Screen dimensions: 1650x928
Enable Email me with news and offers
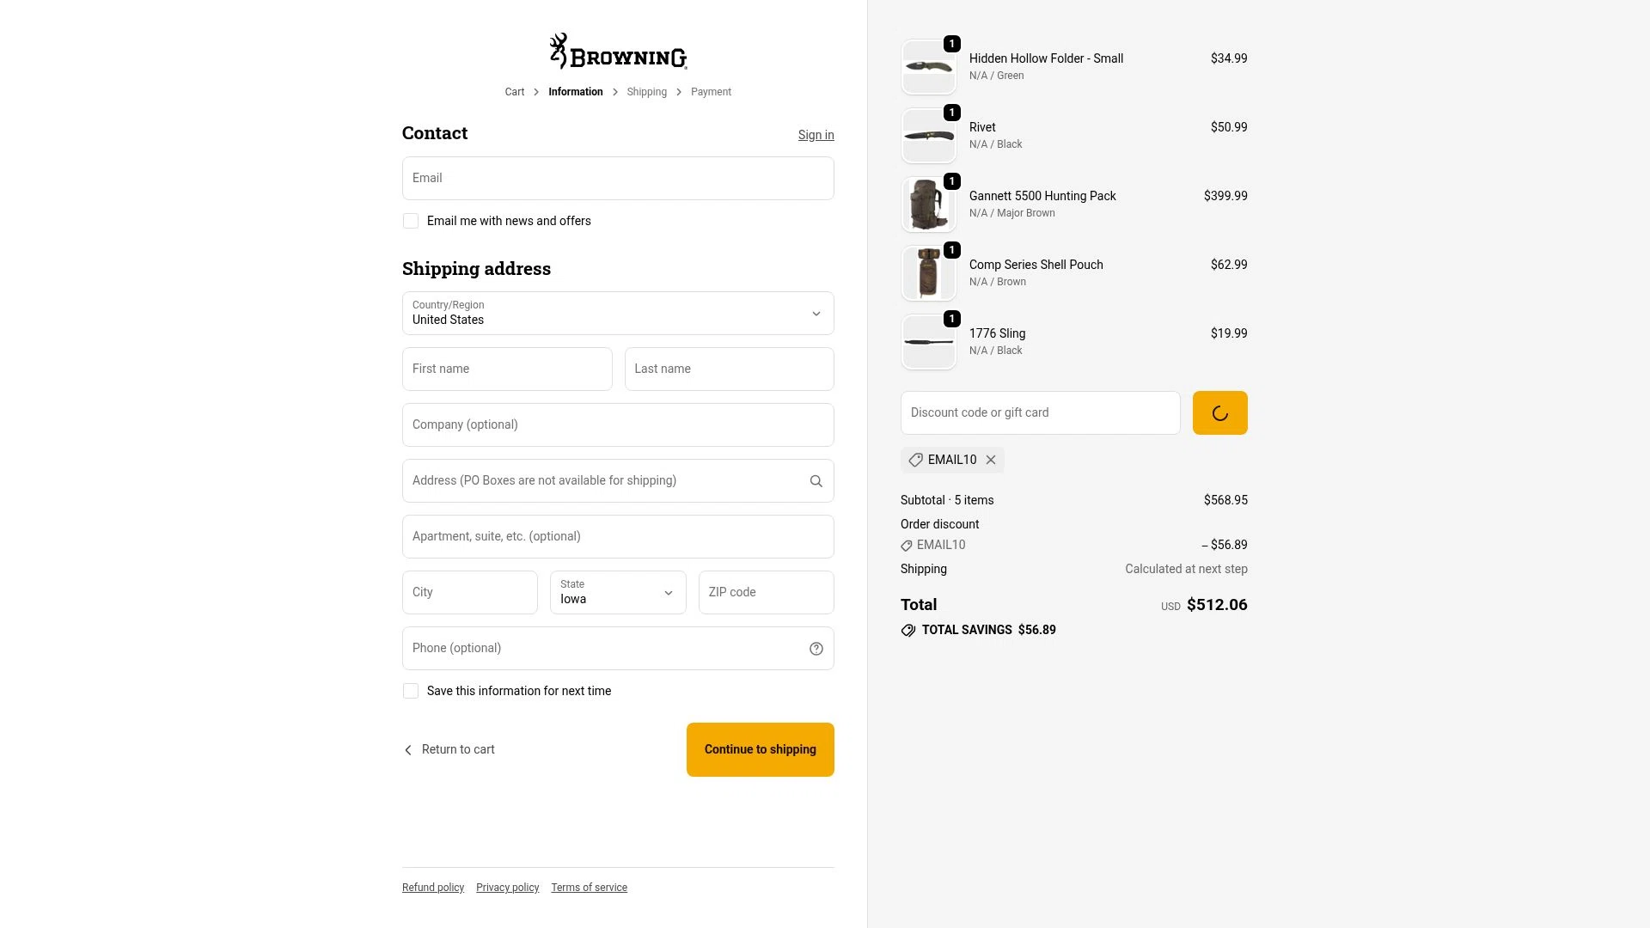(x=411, y=221)
